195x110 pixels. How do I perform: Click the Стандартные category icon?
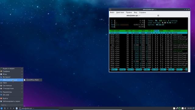(1, 89)
